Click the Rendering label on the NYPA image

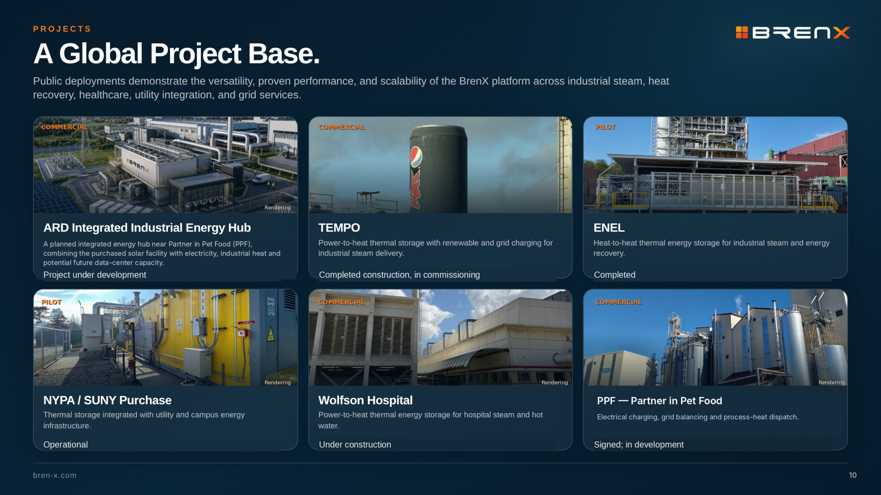click(278, 383)
